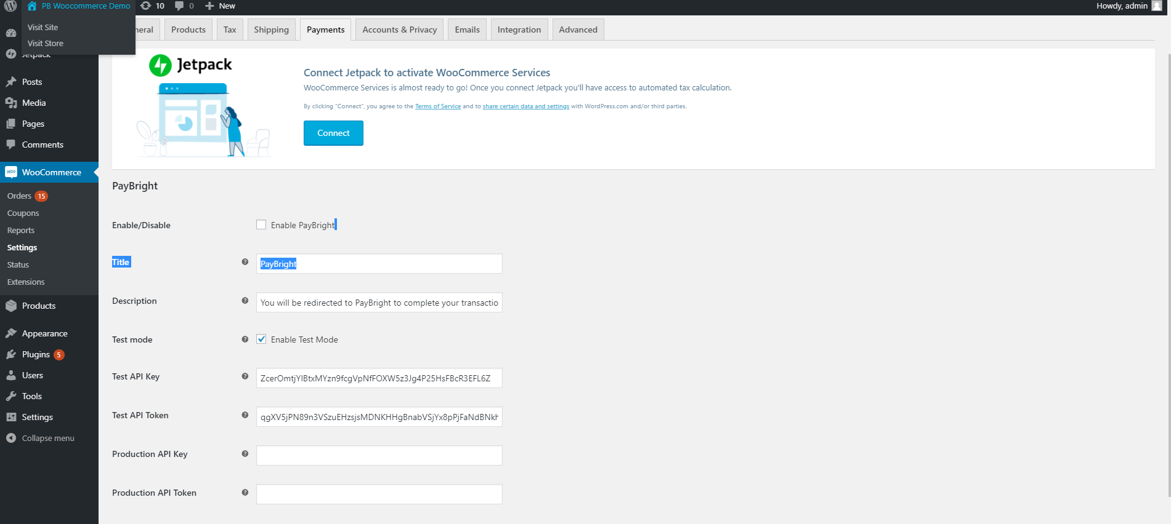Click the help icon beside Test mode
Image resolution: width=1171 pixels, height=524 pixels.
tap(245, 339)
